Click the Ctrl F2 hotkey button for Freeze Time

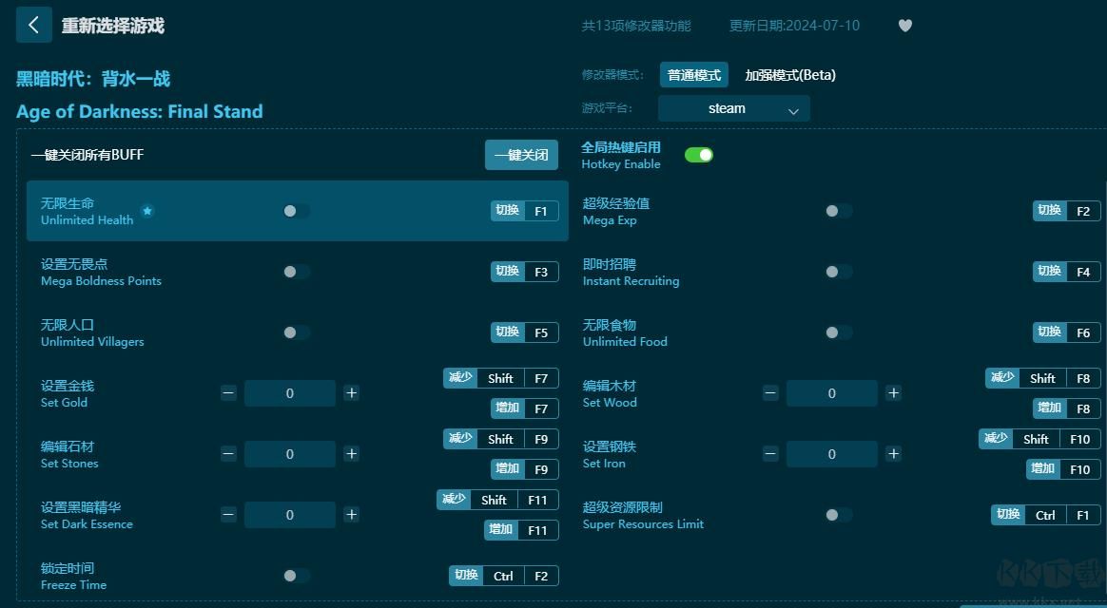point(503,576)
